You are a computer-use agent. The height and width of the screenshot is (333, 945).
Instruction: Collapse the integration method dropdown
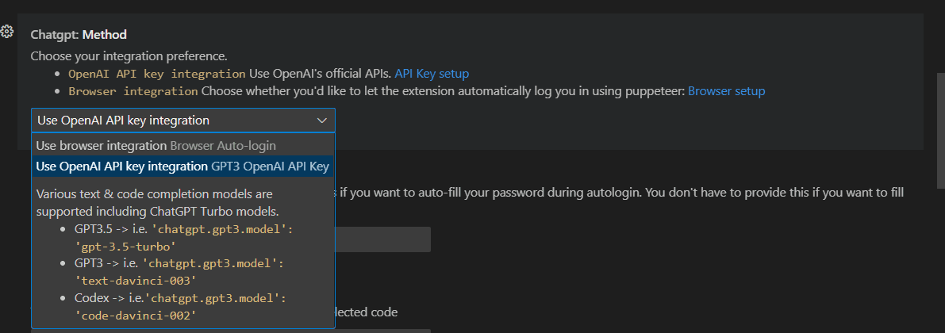183,121
